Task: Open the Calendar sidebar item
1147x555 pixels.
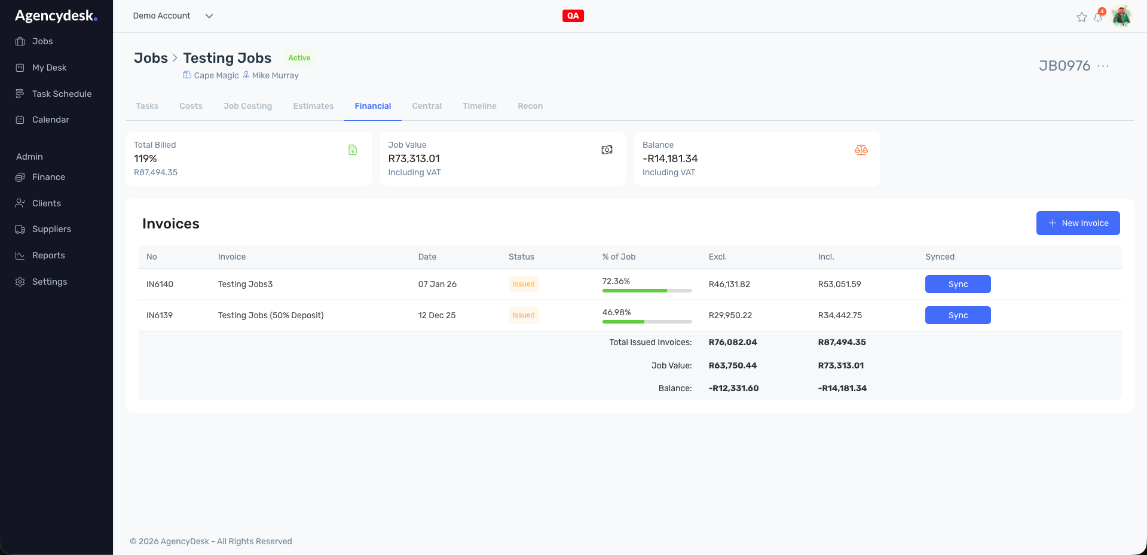Action: [50, 120]
